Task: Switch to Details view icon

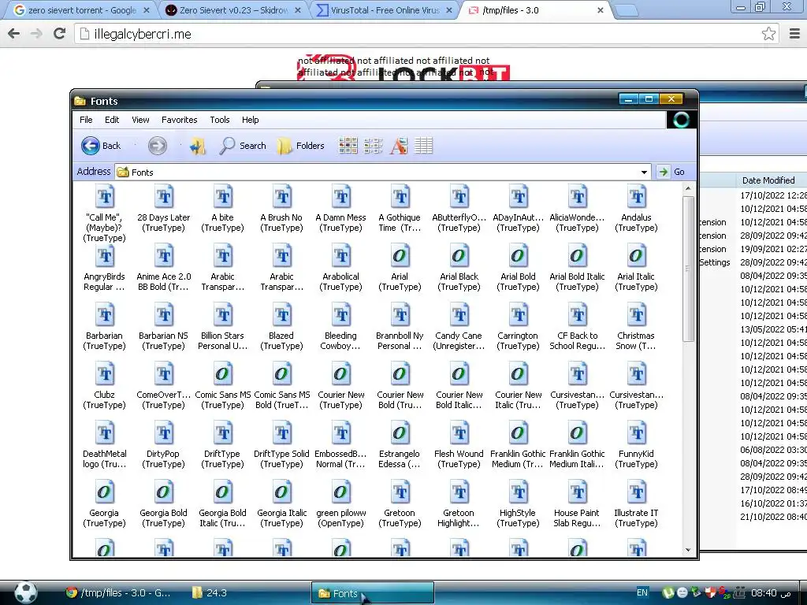Action: [423, 146]
